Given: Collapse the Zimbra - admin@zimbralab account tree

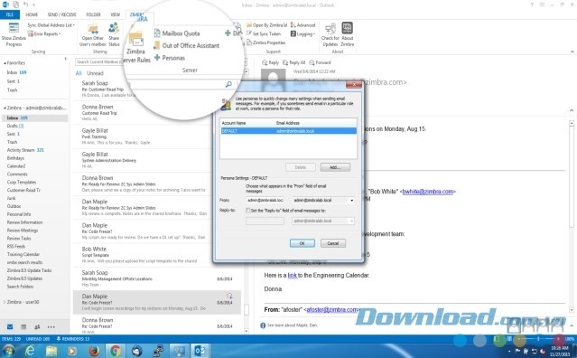Looking at the screenshot, I should point(5,108).
